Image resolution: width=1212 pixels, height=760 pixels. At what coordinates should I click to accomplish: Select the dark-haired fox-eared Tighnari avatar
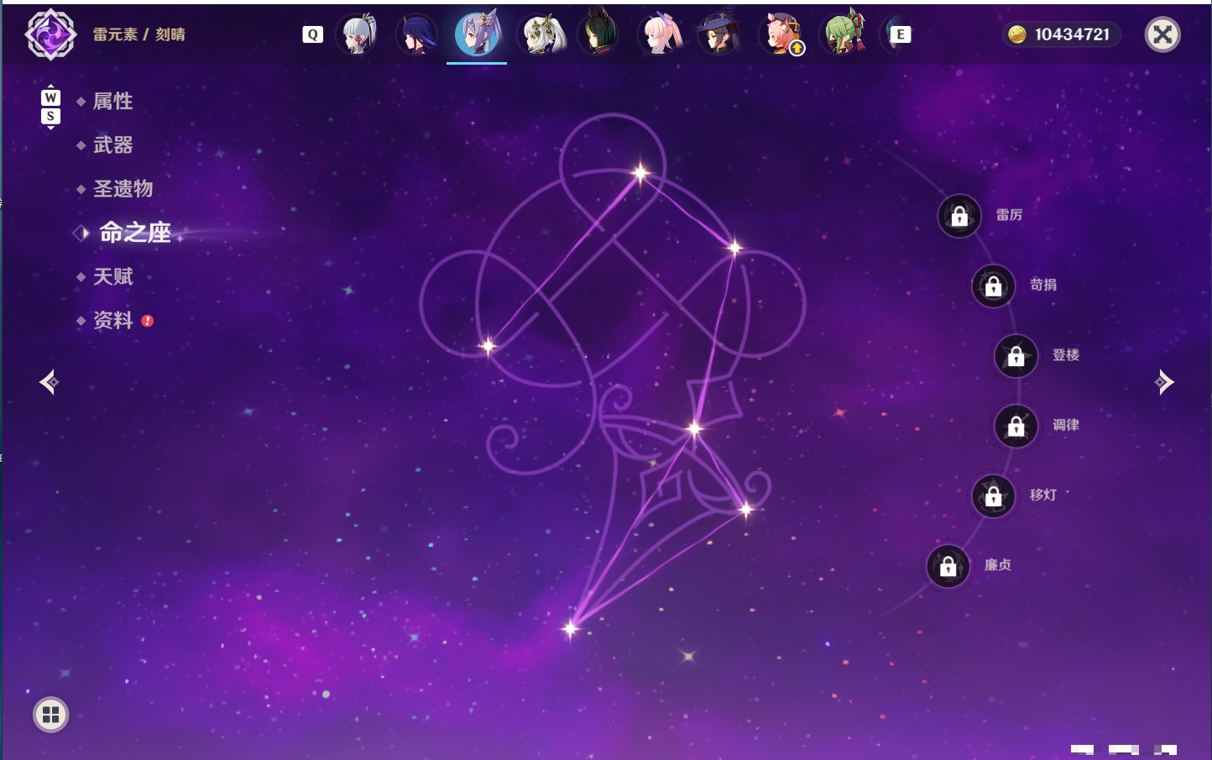click(598, 34)
